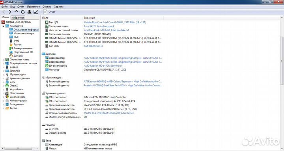Image resolution: width=284 pixels, height=151 pixels.
Task: Click the 3D-акселератор Xbox-style icon
Action: coord(47,66)
